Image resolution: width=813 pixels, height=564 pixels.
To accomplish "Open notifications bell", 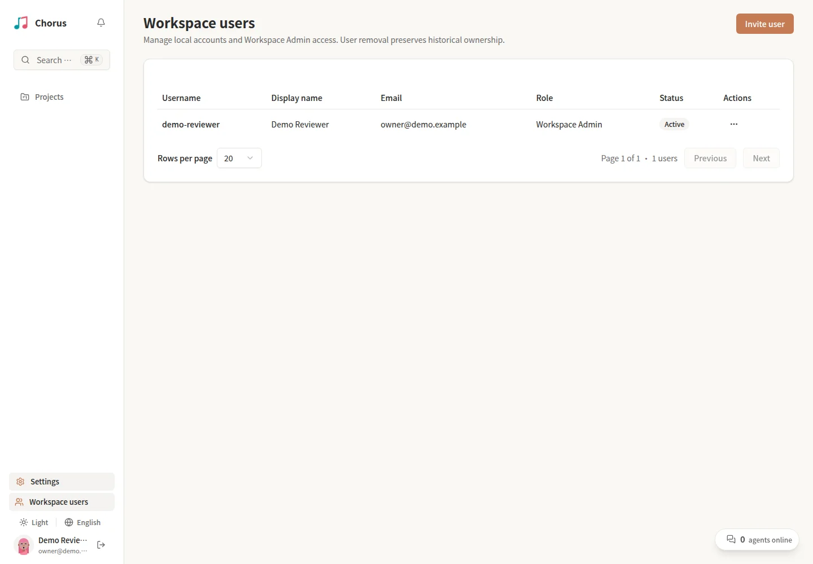I will tap(101, 23).
